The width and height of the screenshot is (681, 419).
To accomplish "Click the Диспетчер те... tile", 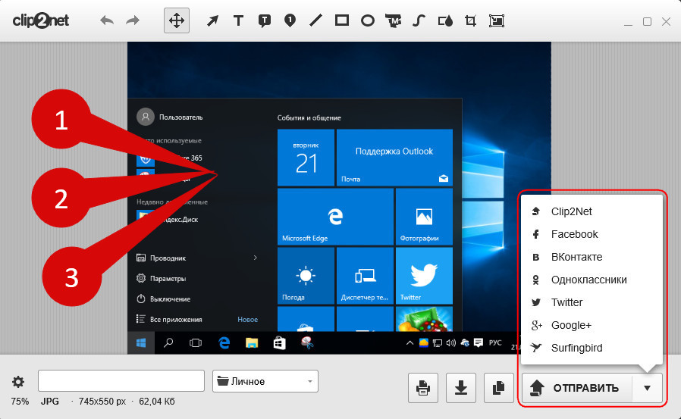I will [365, 276].
